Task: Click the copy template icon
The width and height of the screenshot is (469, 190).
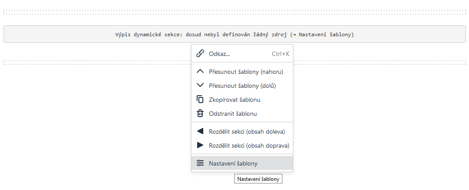Action: pyautogui.click(x=200, y=99)
